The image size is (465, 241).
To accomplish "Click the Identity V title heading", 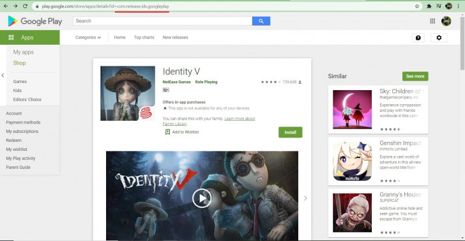I will click(181, 72).
